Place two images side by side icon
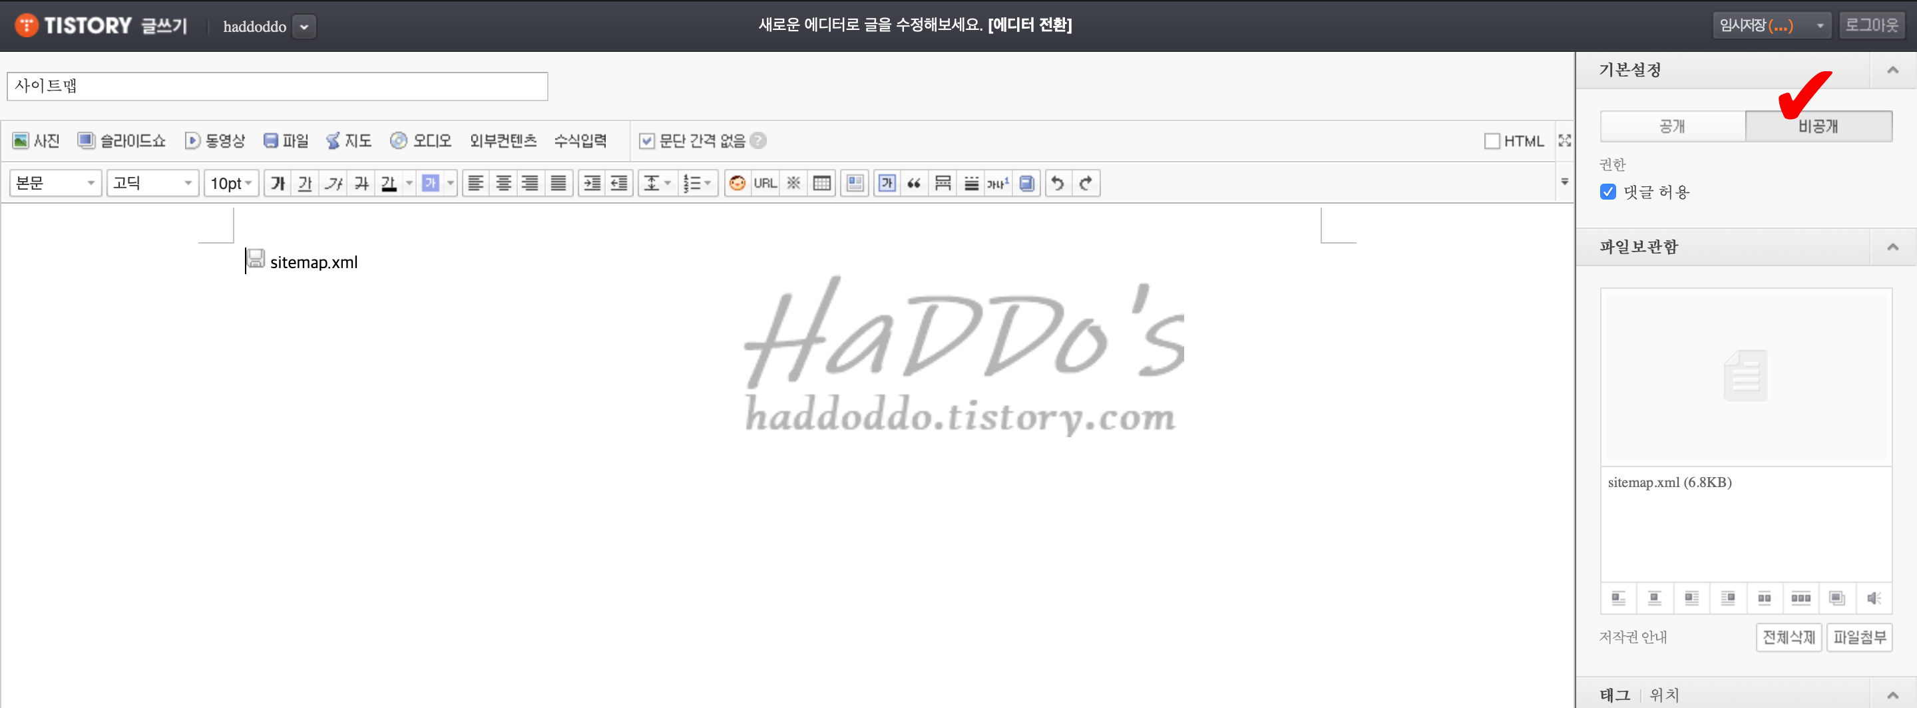Image resolution: width=1917 pixels, height=708 pixels. click(x=1765, y=598)
